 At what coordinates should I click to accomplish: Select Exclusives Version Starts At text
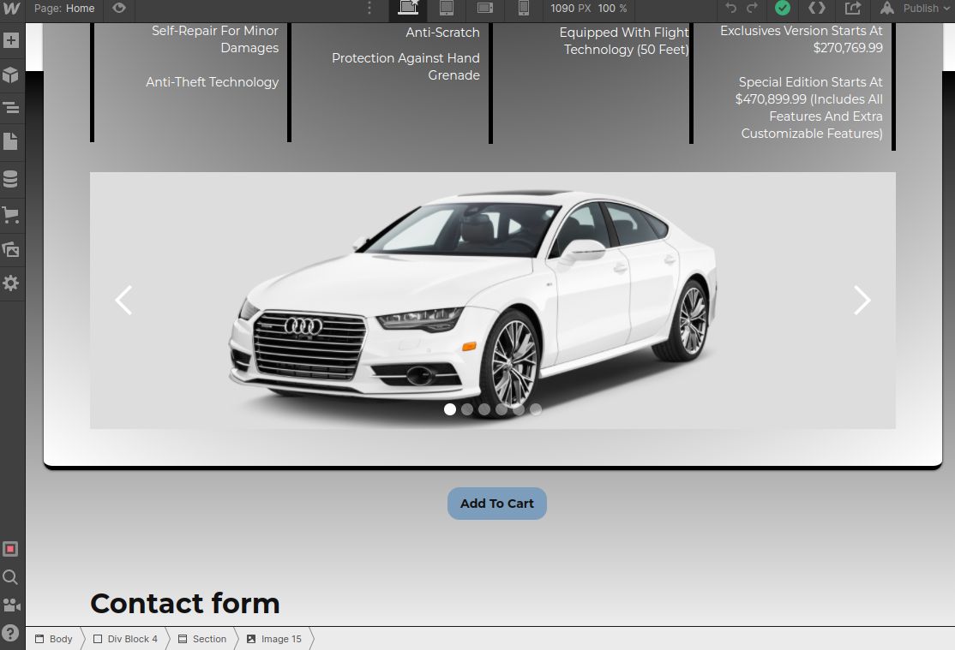801,39
